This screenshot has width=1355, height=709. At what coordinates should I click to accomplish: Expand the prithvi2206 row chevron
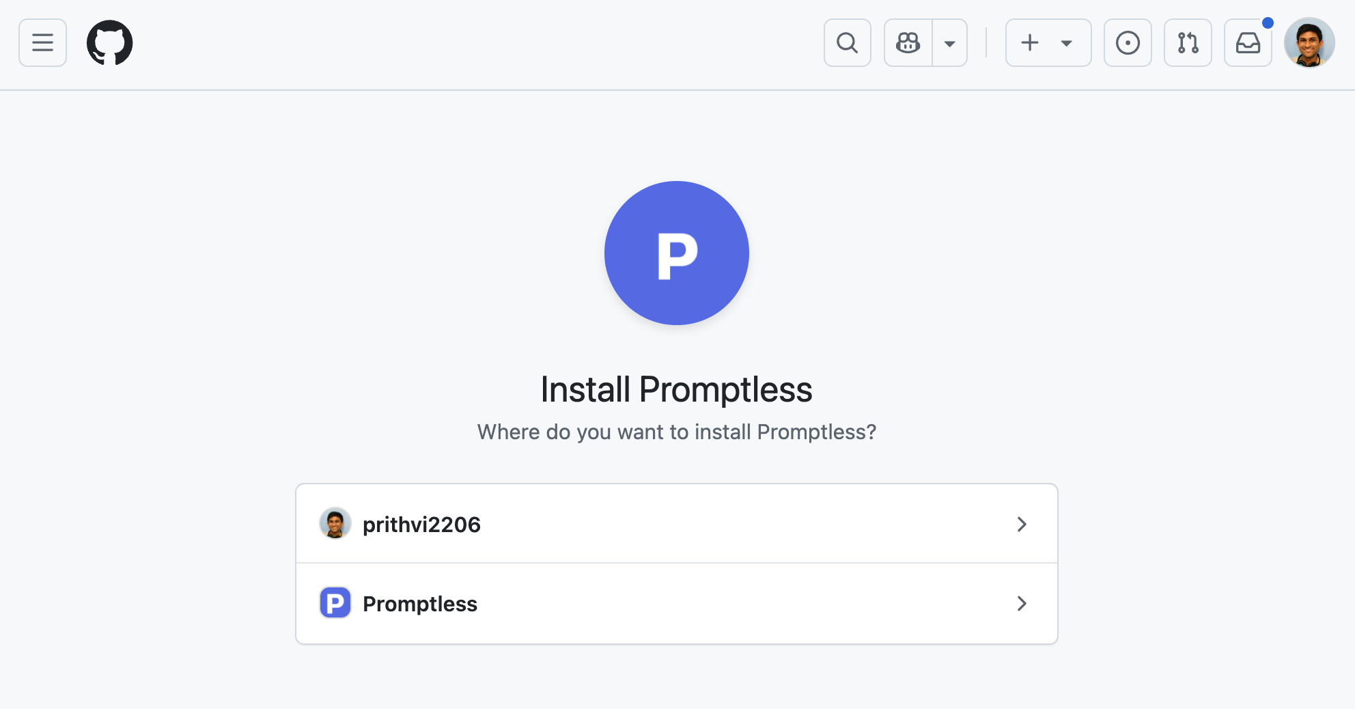click(1022, 524)
